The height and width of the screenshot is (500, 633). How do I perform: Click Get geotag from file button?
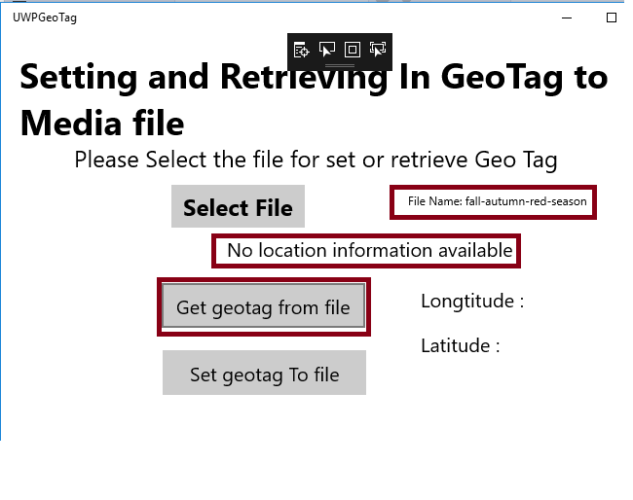tap(263, 308)
